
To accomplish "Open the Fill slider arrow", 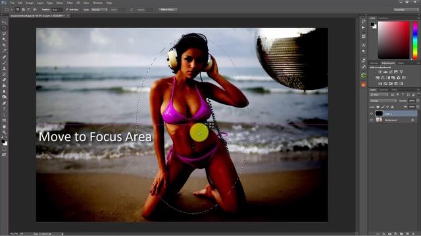I will point(417,107).
